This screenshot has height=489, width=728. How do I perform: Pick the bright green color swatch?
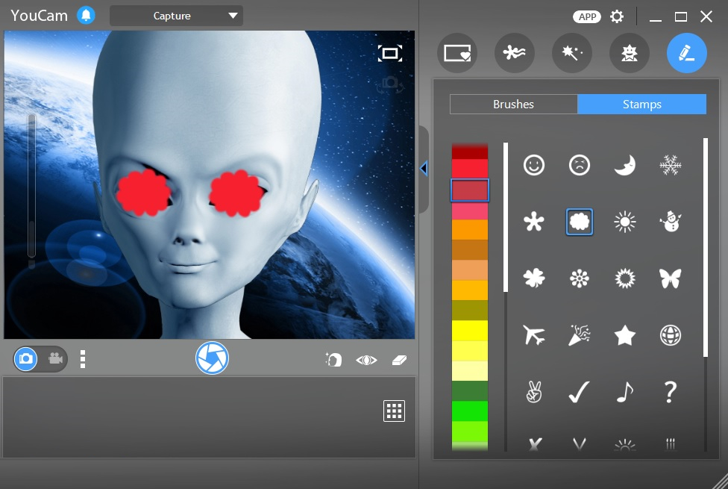470,411
